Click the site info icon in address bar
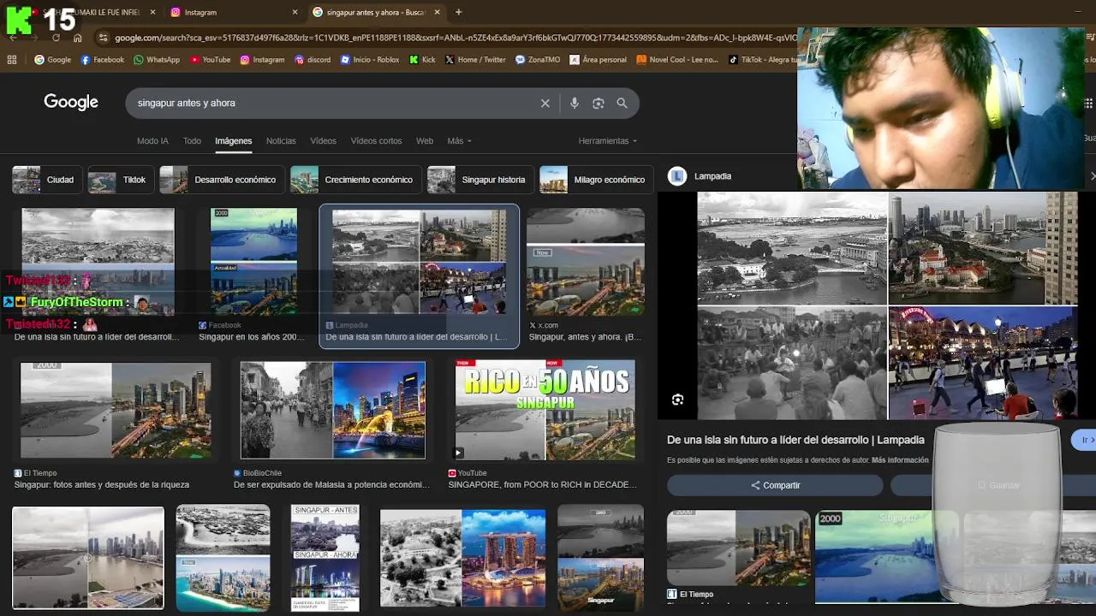Image resolution: width=1096 pixels, height=616 pixels. point(103,38)
